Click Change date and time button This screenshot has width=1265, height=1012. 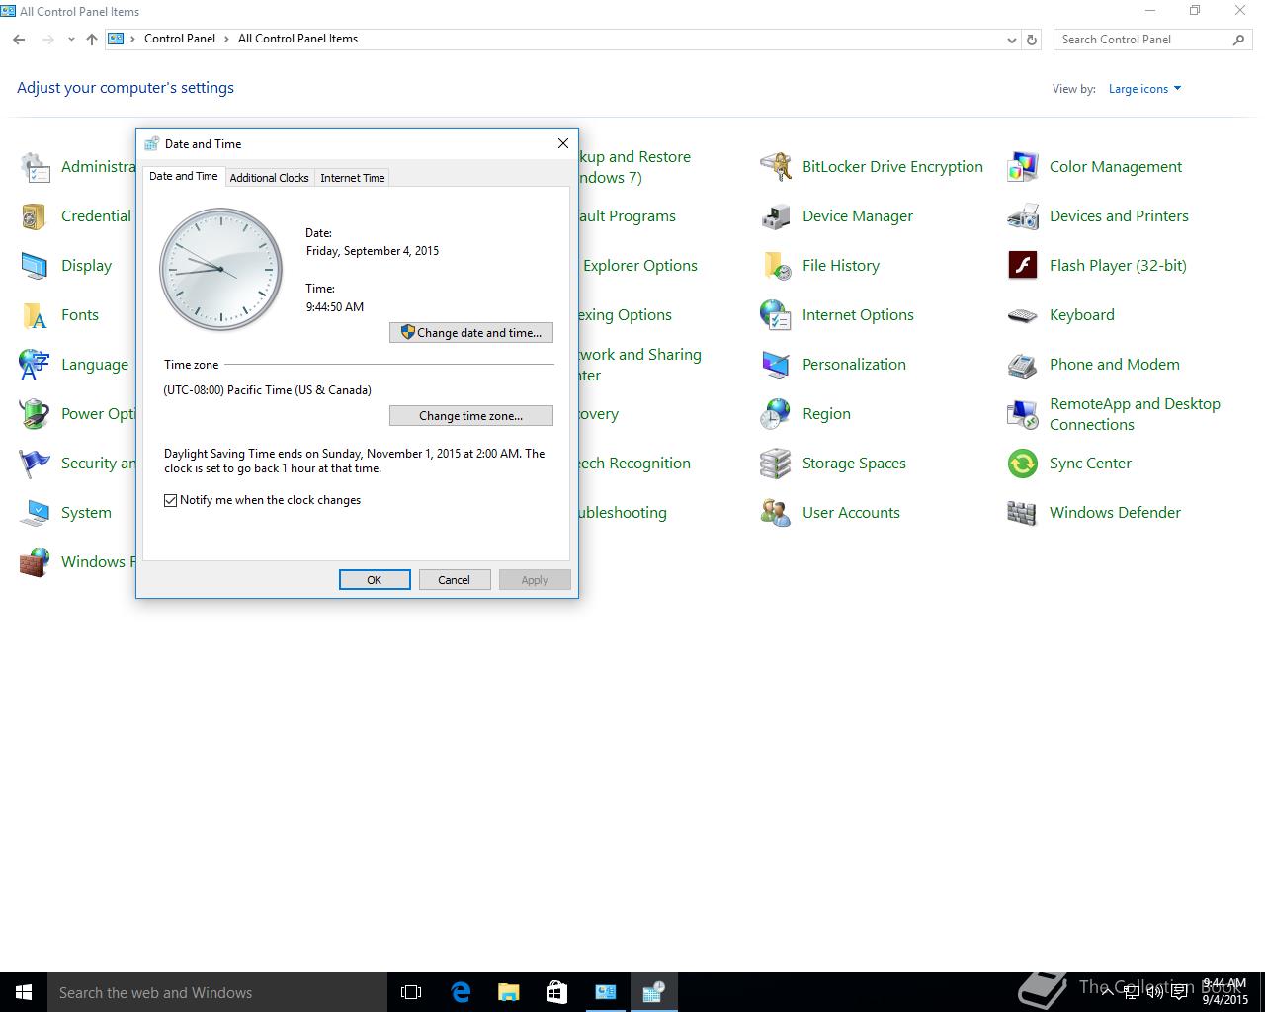click(471, 333)
